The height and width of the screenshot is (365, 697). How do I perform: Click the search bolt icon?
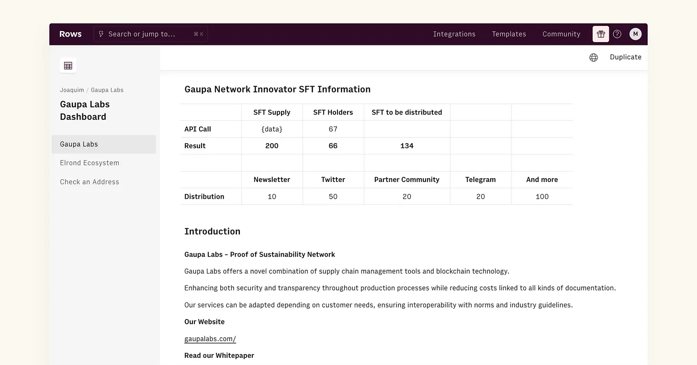coord(101,34)
